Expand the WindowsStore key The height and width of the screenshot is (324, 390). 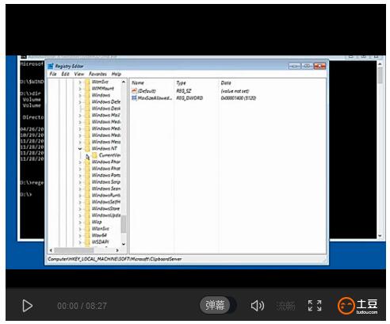point(80,209)
